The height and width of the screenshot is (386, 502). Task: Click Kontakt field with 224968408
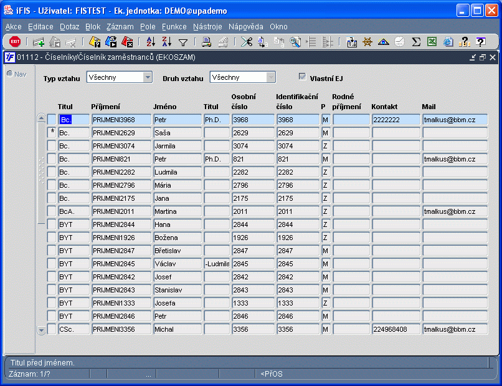396,329
